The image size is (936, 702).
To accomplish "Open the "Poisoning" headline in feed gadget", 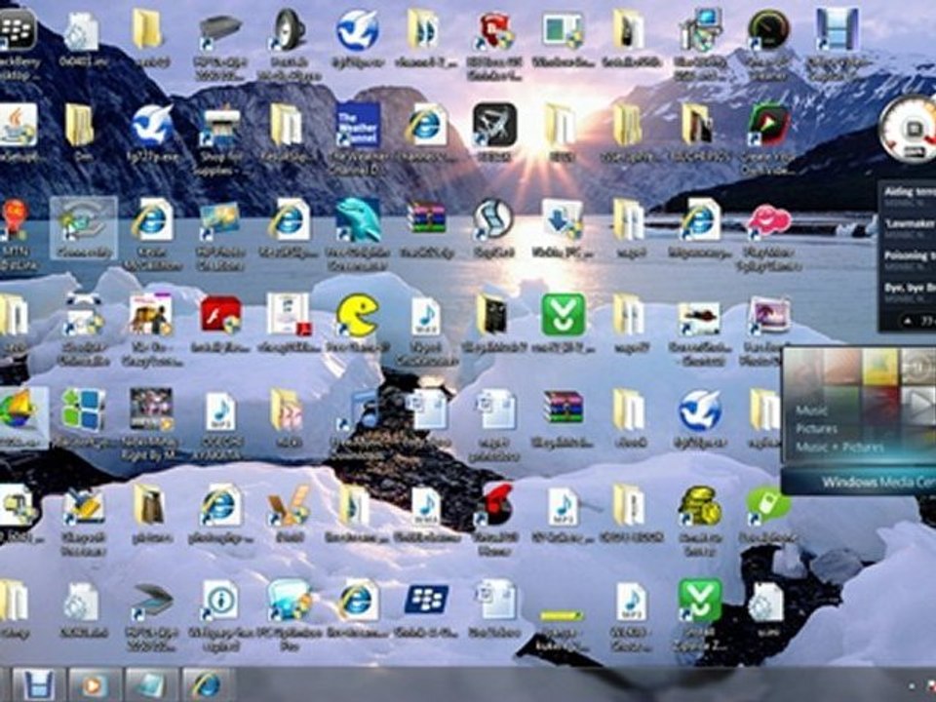I will (x=909, y=255).
